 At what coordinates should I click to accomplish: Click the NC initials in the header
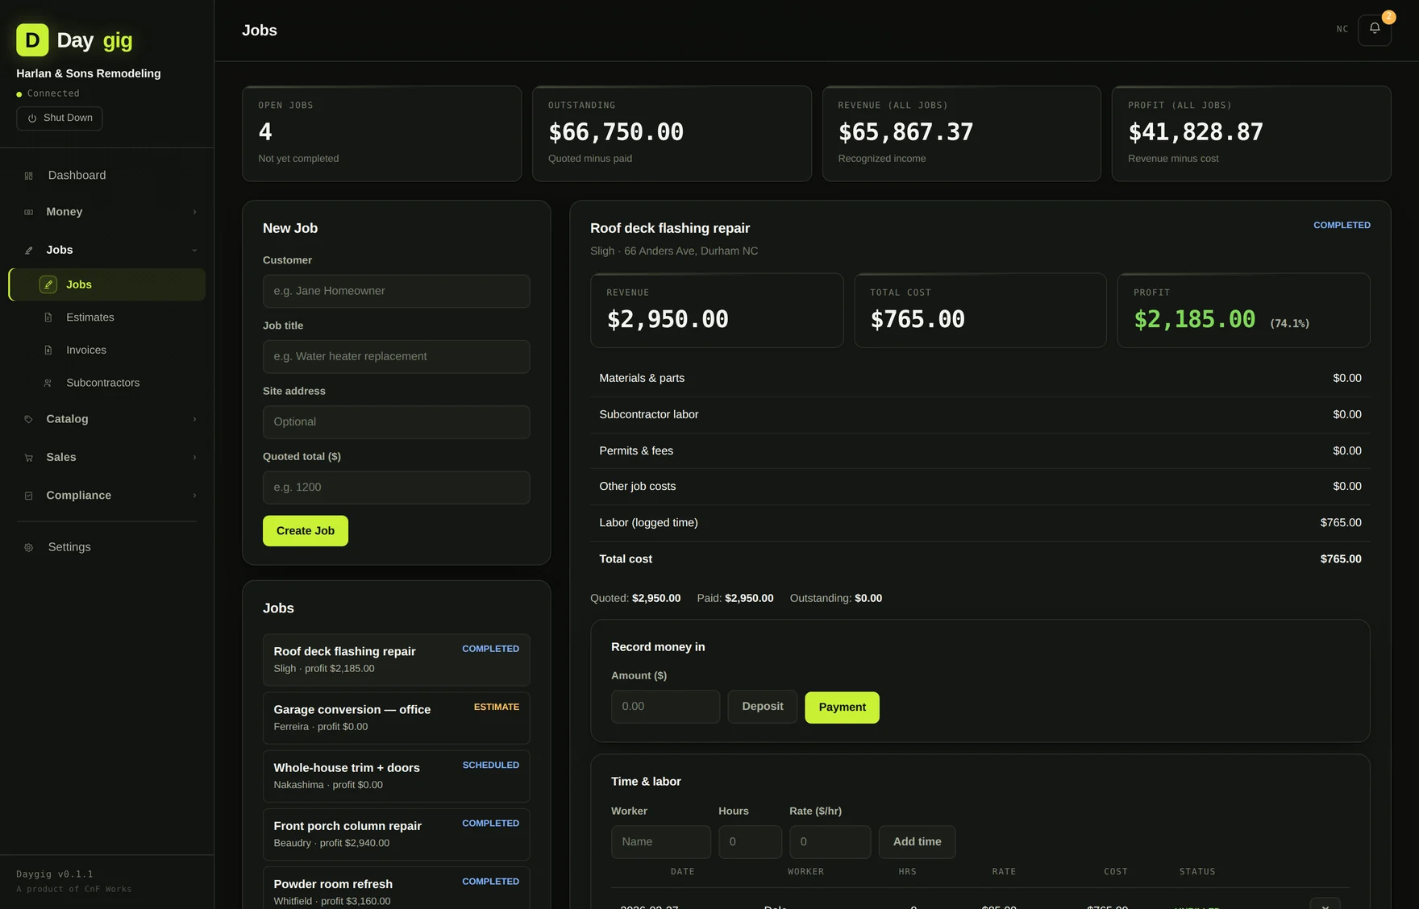1342,30
